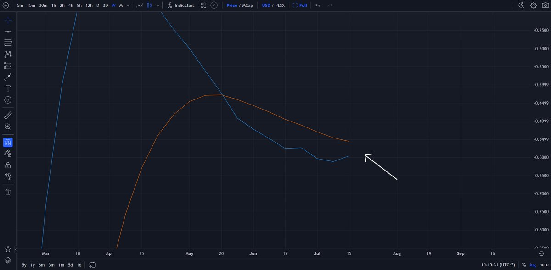This screenshot has width=551, height=270.
Task: Select the 15m interval
Action: (x=31, y=6)
